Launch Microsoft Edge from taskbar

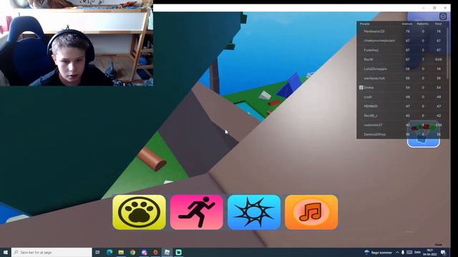click(109, 252)
